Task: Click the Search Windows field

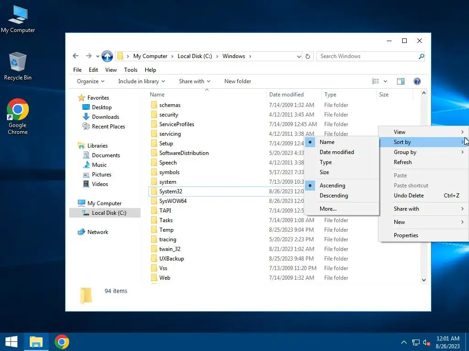Action: pyautogui.click(x=367, y=56)
